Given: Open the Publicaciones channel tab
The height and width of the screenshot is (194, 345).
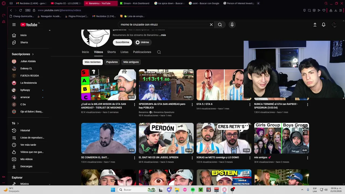Looking at the screenshot, I should click(142, 52).
